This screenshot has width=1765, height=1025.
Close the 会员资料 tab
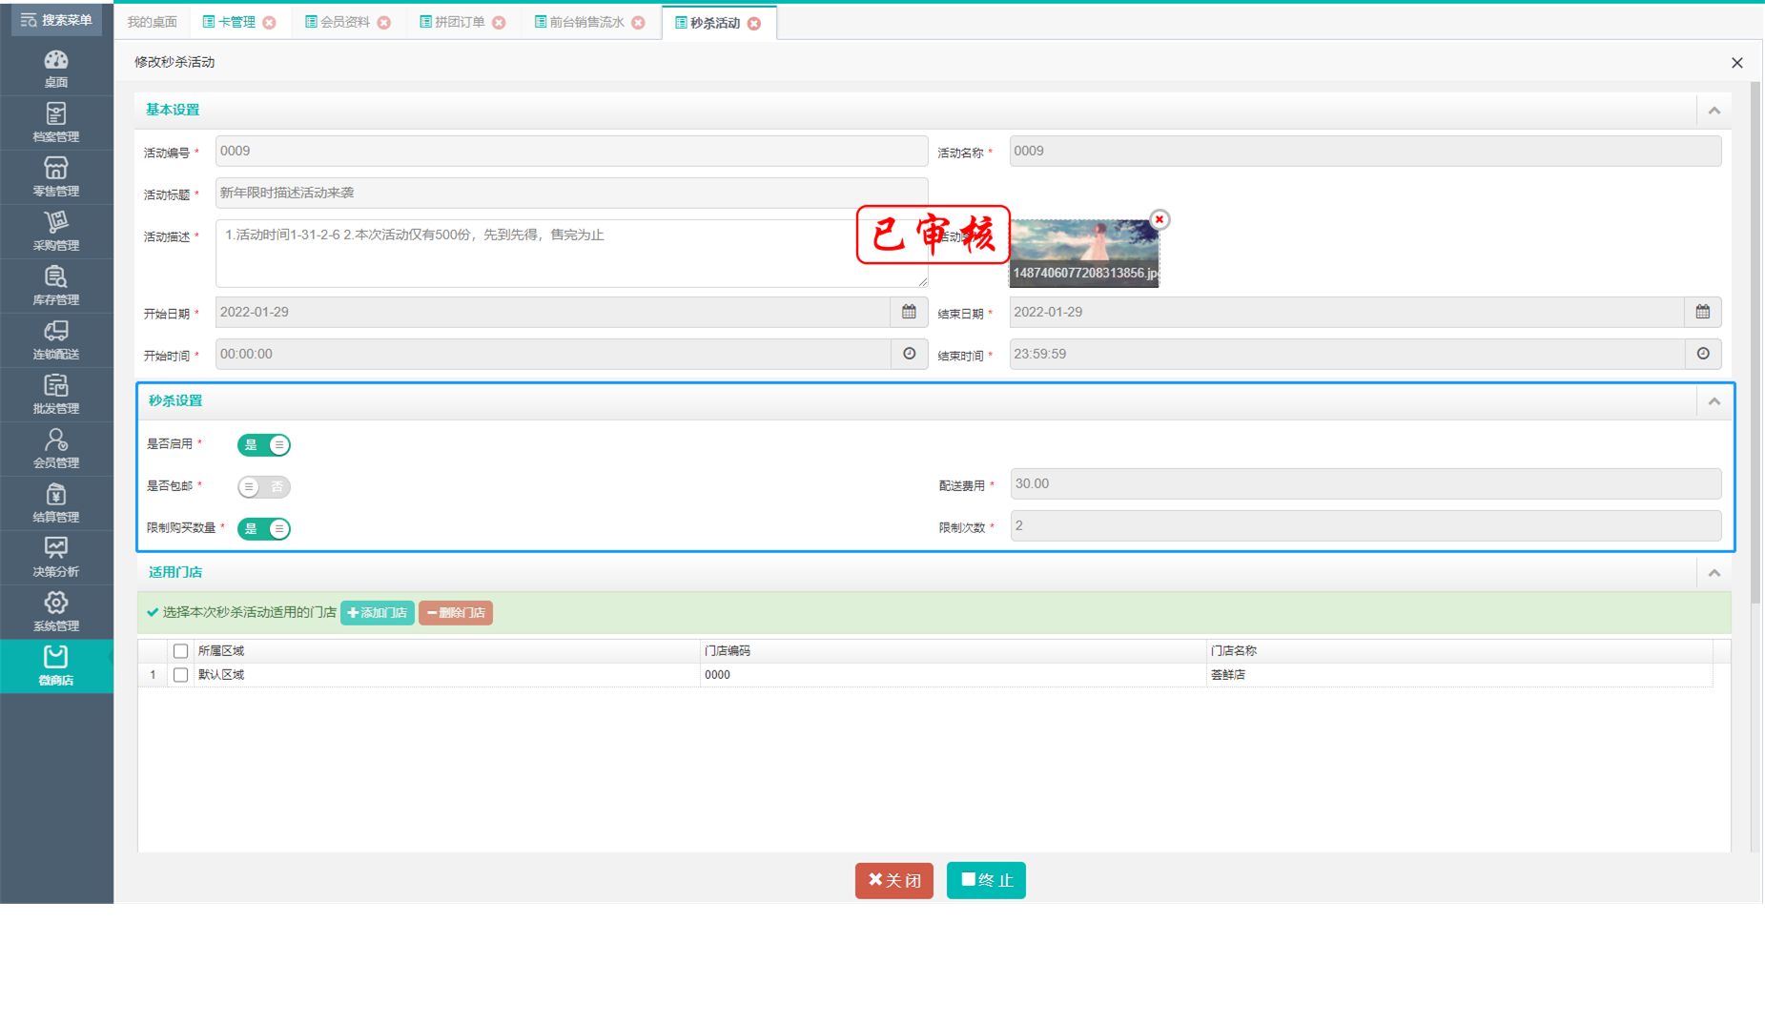click(x=384, y=23)
